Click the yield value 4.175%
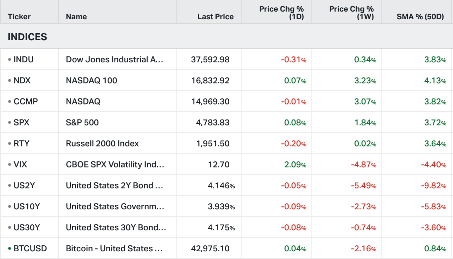This screenshot has height=259, width=453. (221, 228)
